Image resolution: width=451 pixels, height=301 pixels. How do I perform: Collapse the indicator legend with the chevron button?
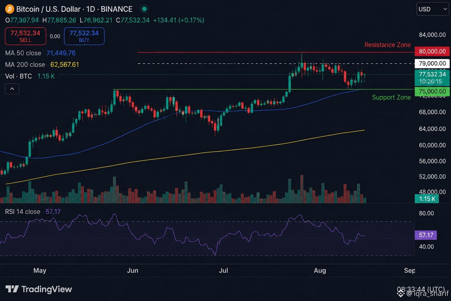tap(12, 89)
